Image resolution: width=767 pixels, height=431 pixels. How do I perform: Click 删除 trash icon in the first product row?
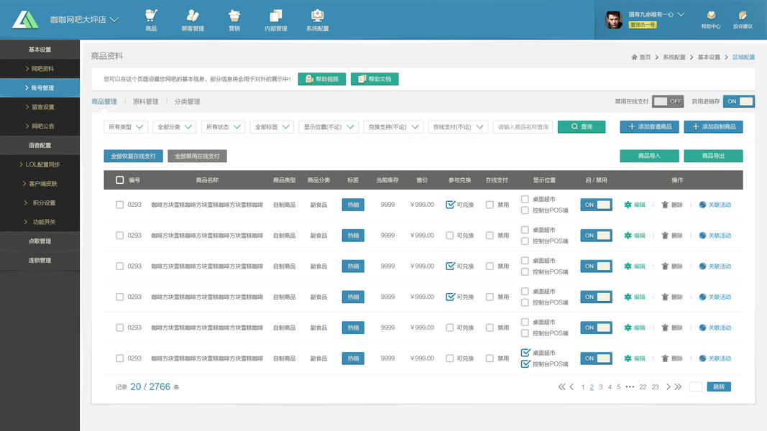(665, 205)
